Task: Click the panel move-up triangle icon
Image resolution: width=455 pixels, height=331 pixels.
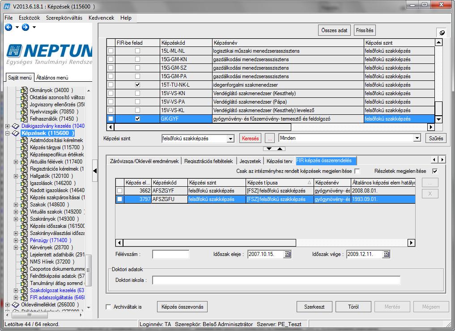Action: coord(280,149)
